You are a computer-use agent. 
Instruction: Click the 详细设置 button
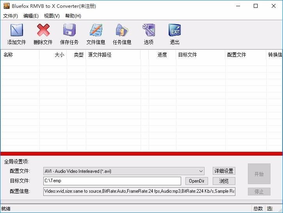coord(224,171)
